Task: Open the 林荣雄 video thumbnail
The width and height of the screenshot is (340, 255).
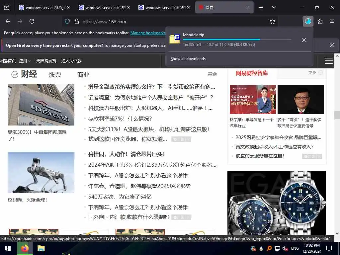Action: pyautogui.click(x=253, y=100)
